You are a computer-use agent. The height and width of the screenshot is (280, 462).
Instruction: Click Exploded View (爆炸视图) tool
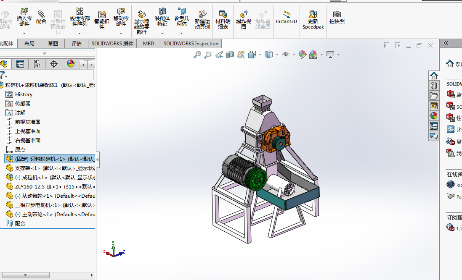(243, 19)
